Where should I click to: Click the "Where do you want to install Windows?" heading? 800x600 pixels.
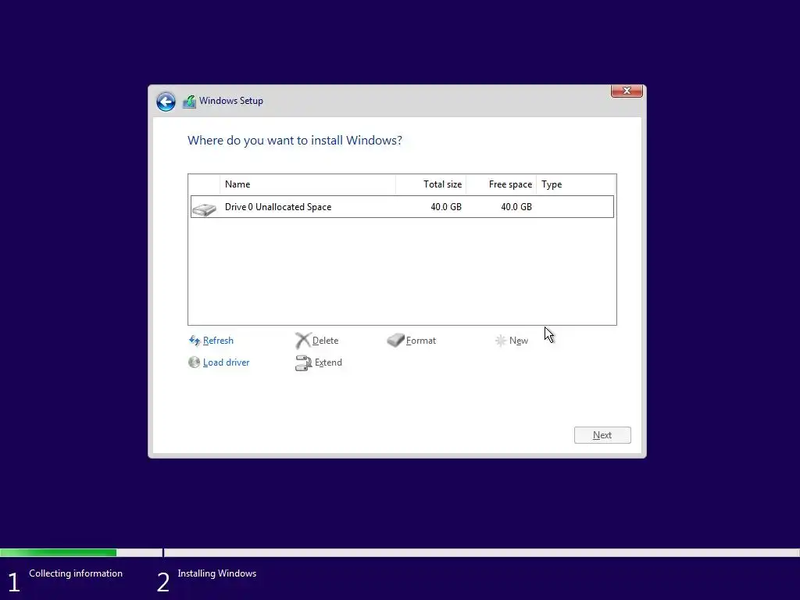tap(295, 141)
